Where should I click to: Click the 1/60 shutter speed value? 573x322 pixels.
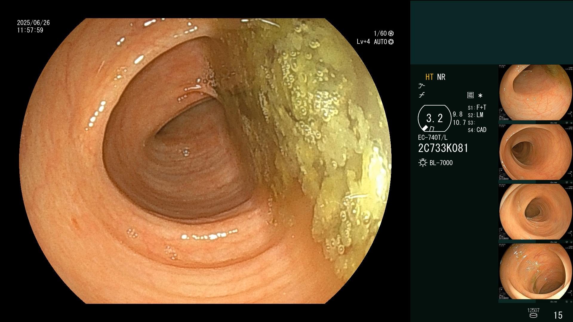(x=380, y=33)
